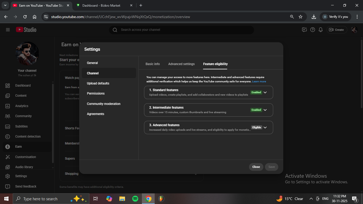Click the YouTube Studio logo
Viewport: 363px width, 204px height.
click(26, 30)
